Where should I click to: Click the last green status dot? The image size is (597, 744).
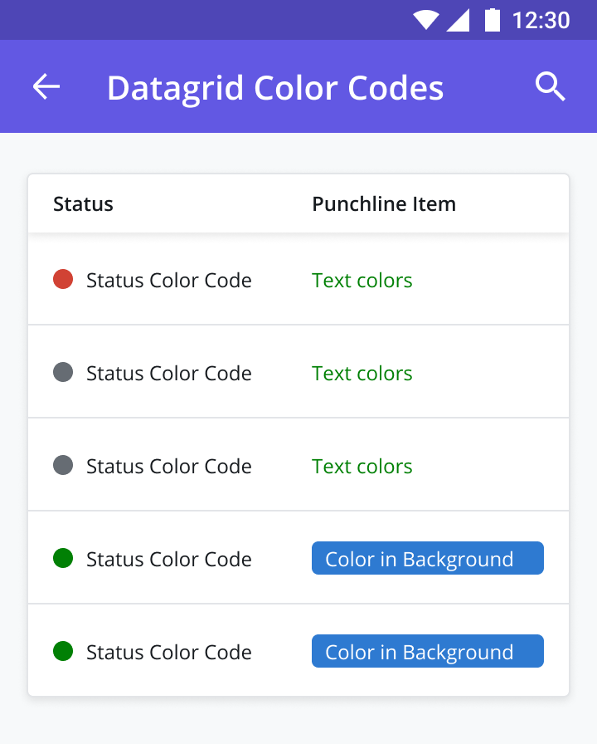click(x=63, y=651)
